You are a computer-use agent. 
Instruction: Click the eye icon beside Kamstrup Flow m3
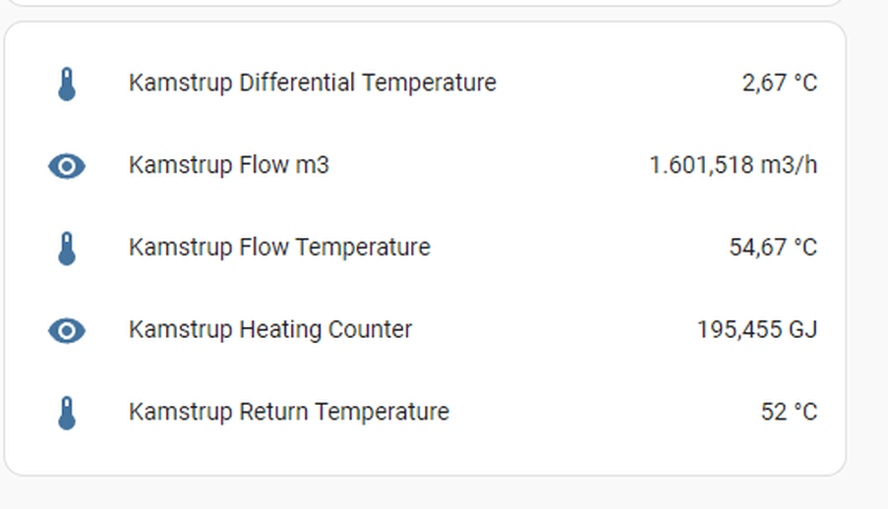[67, 166]
